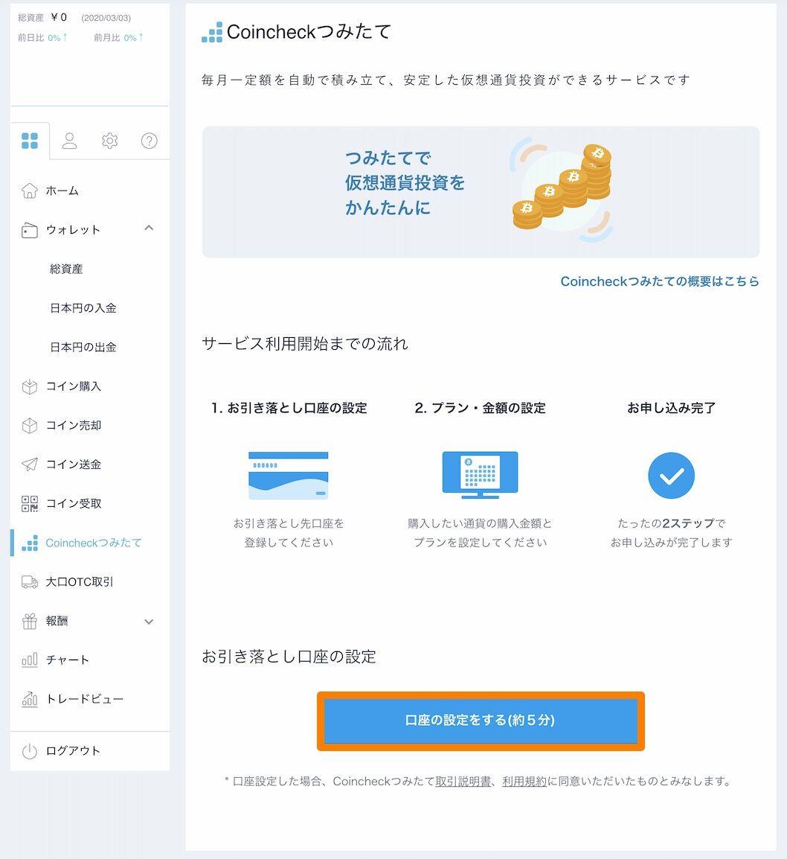Image resolution: width=787 pixels, height=859 pixels.
Task: Go to トレードビュー
Action: click(x=85, y=699)
